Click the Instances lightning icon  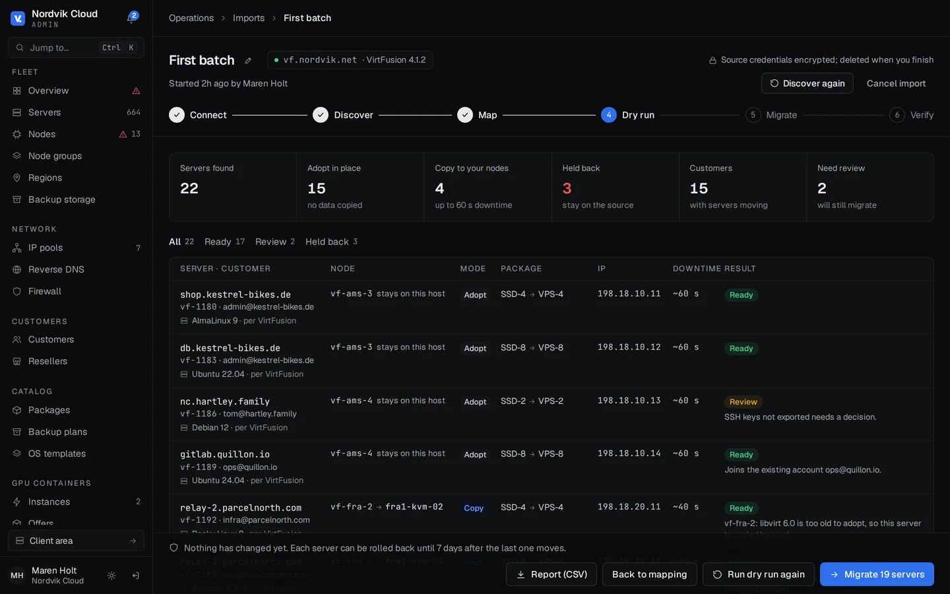point(17,502)
